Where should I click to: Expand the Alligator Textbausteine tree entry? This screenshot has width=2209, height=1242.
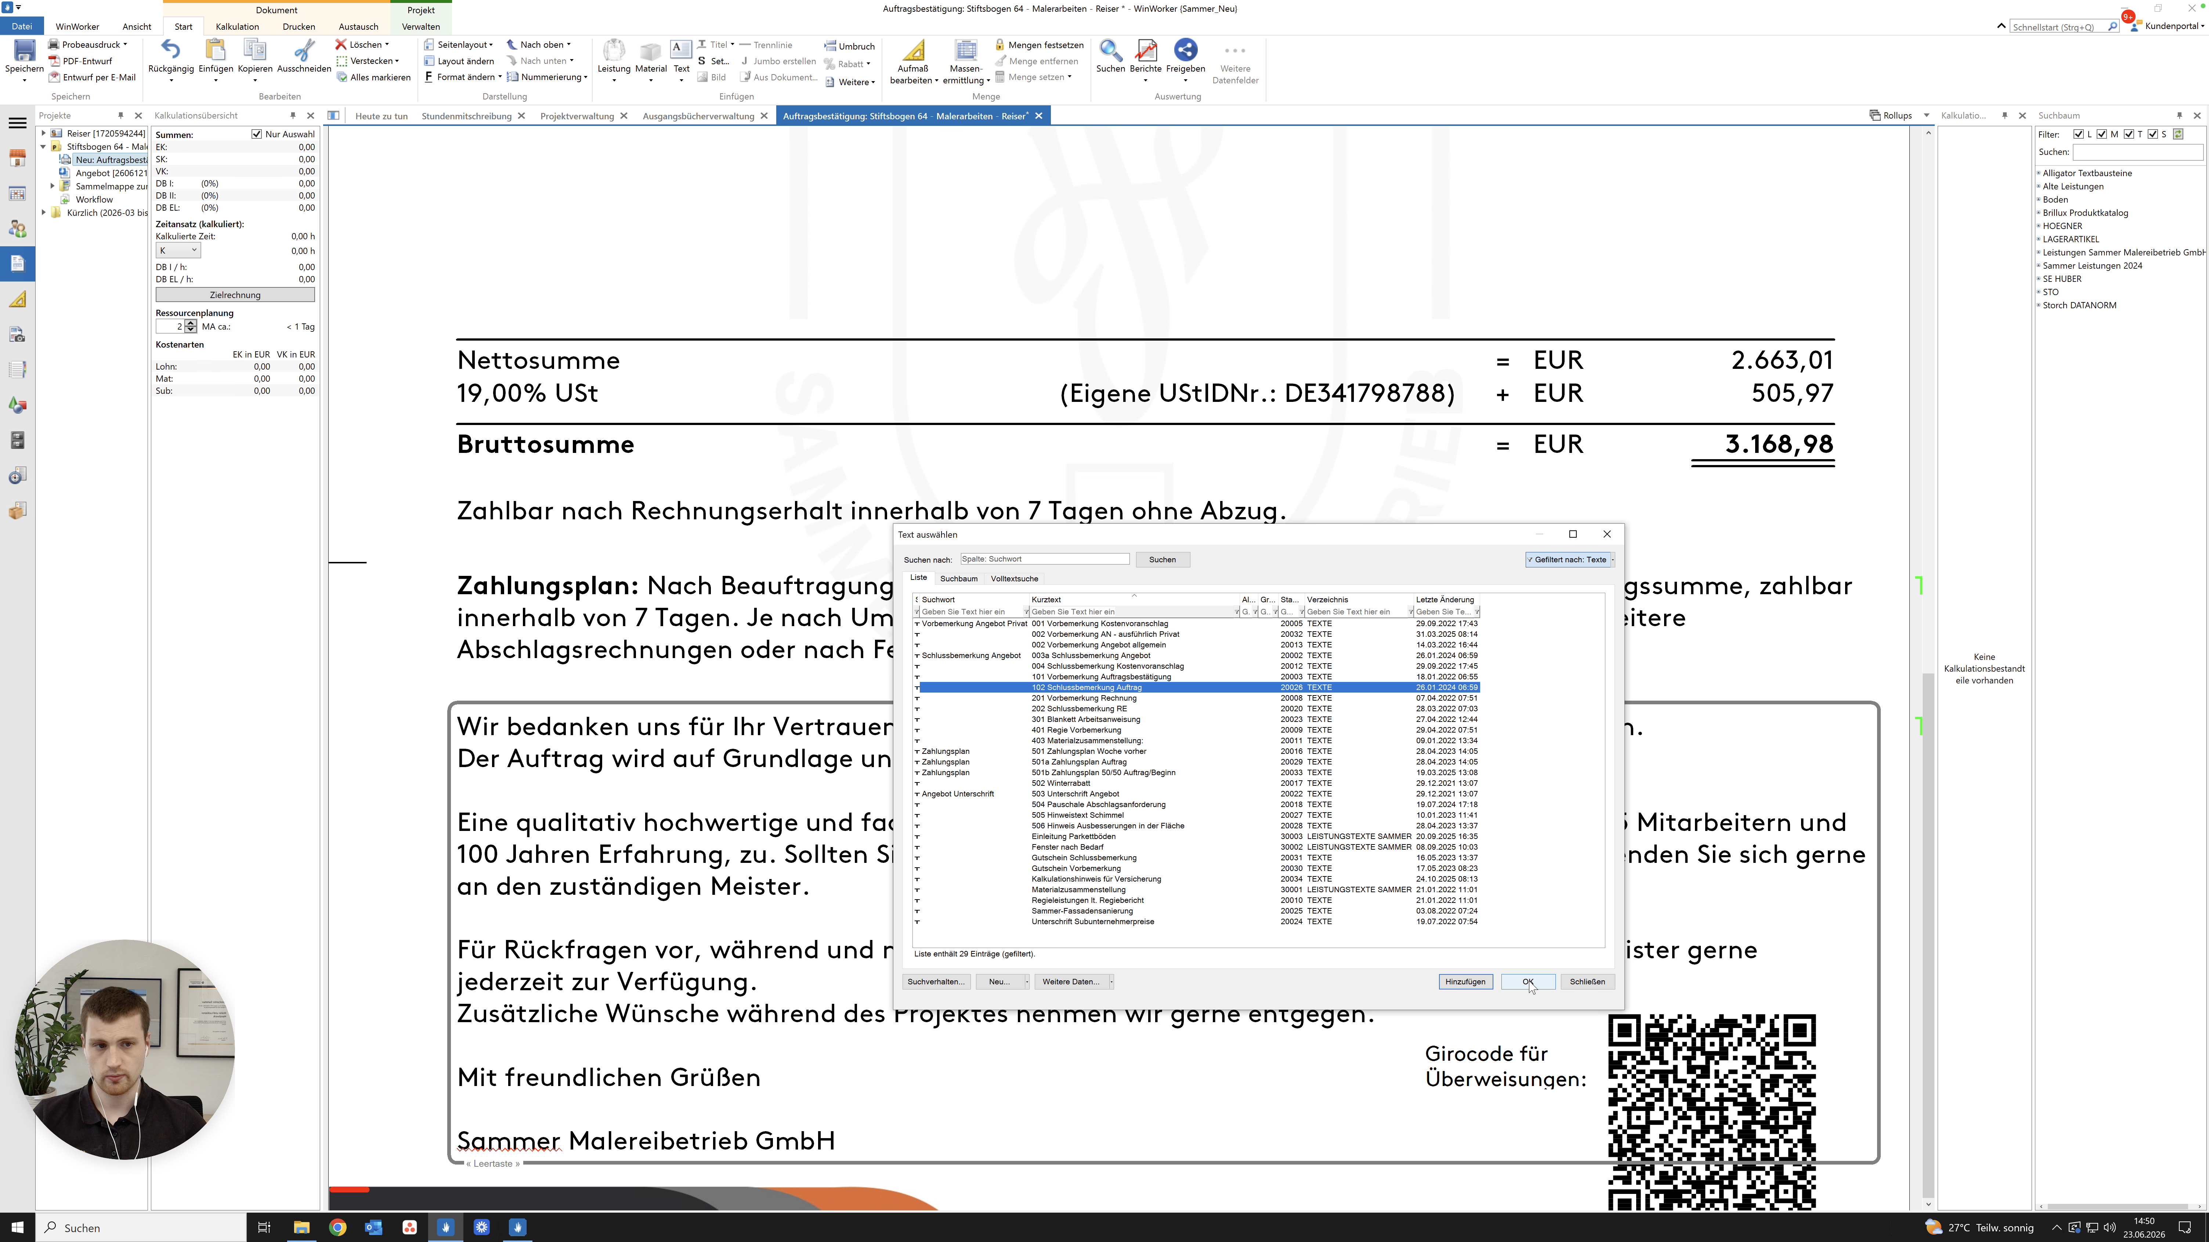pyautogui.click(x=2039, y=173)
